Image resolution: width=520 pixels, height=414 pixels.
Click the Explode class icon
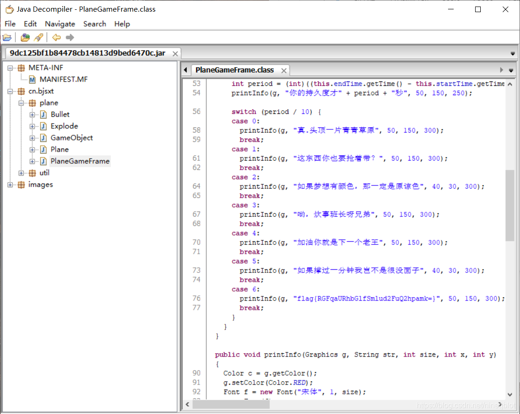click(x=43, y=126)
